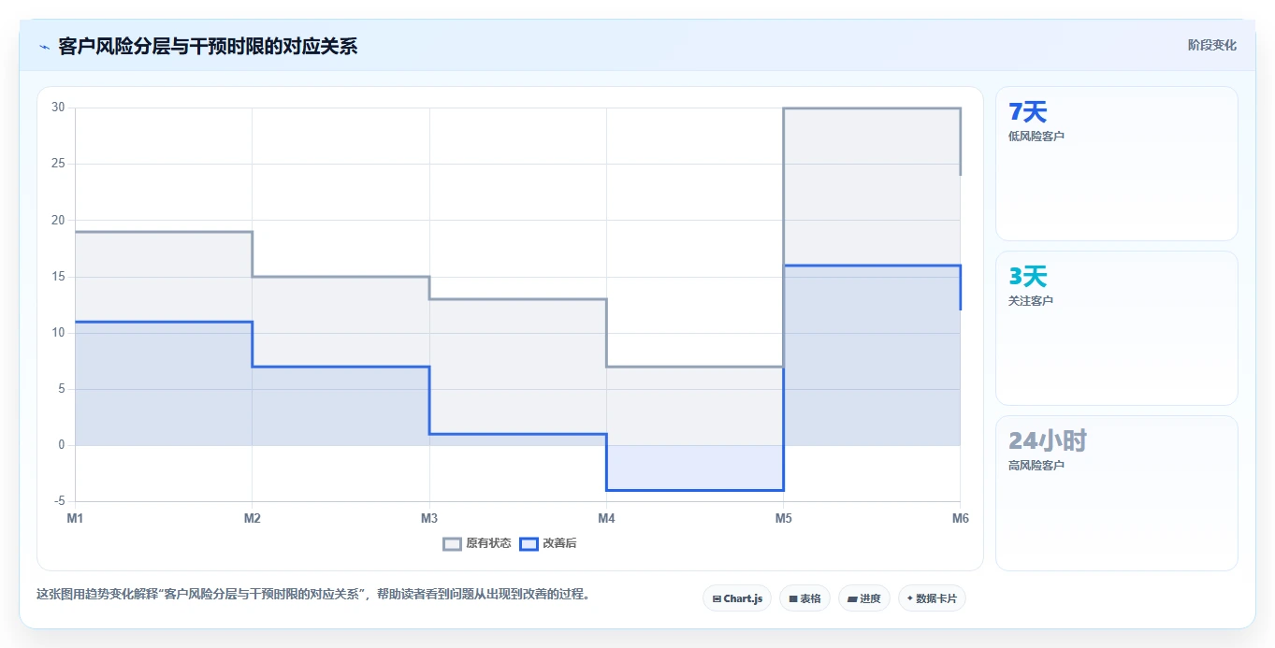This screenshot has height=648, width=1275.
Task: Click the 阶段变化 label in header
Action: tap(1212, 46)
